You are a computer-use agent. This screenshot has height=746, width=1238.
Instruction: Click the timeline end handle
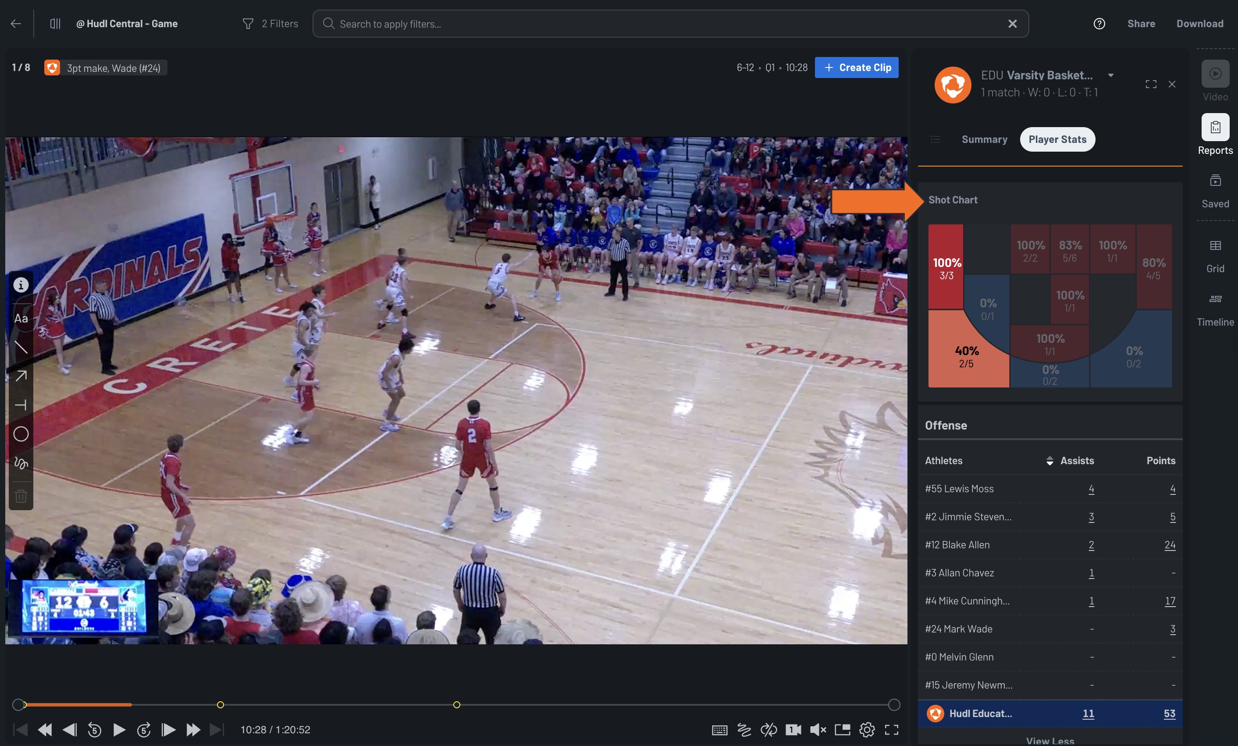(x=894, y=705)
